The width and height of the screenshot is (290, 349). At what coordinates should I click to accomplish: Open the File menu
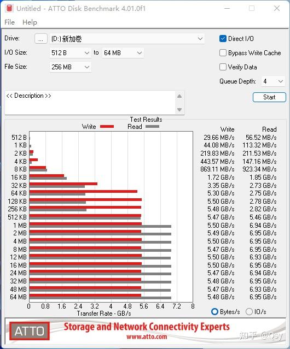[x=10, y=22]
